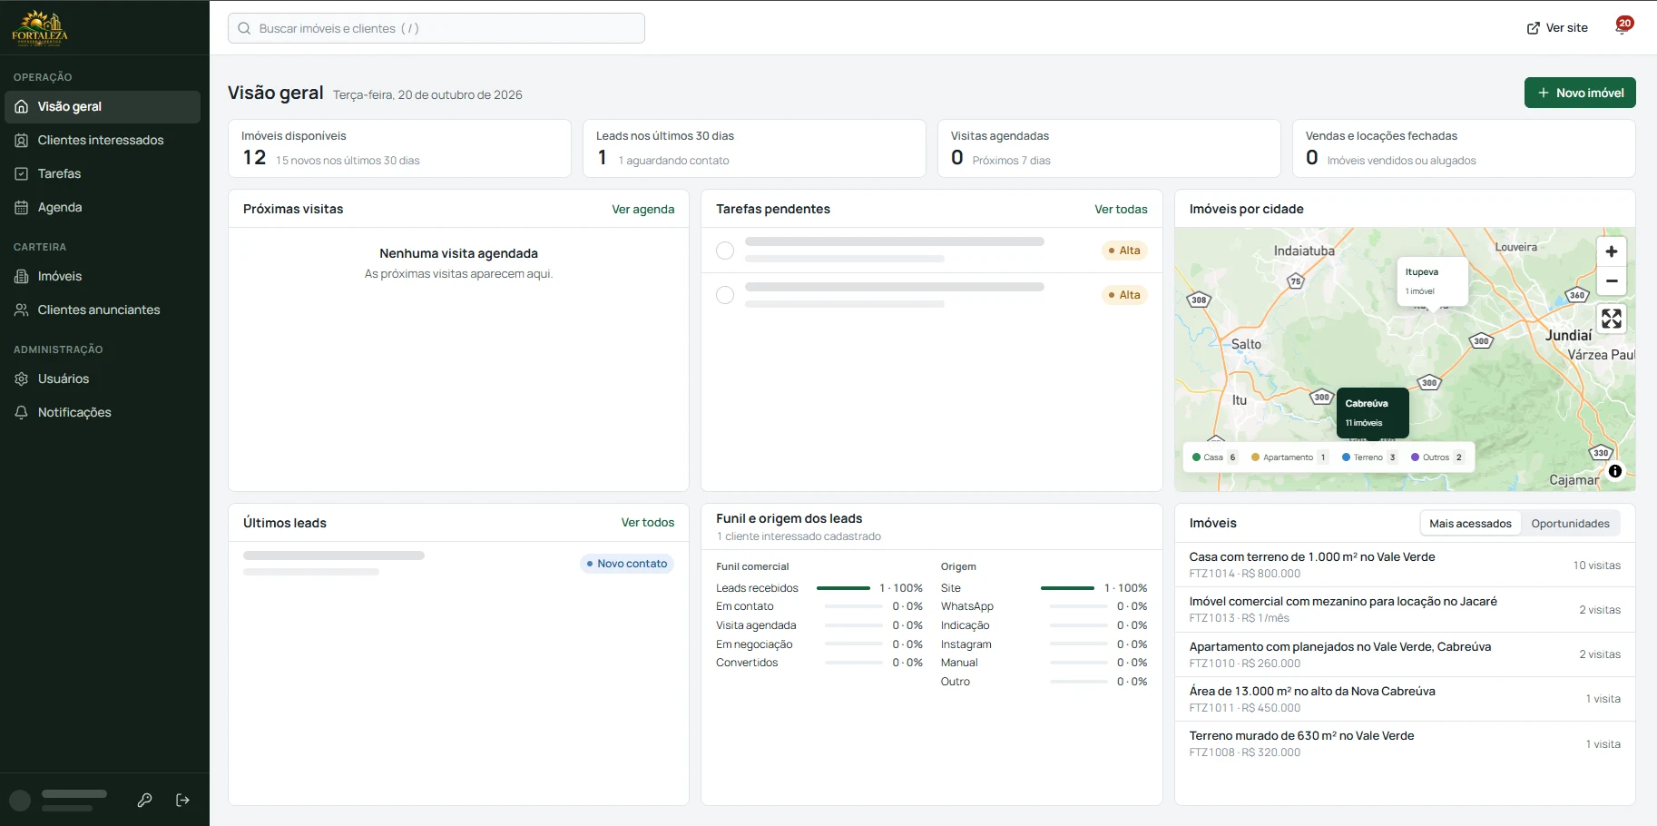The image size is (1657, 826).
Task: Click the Usuários gear icon
Action: click(x=22, y=379)
